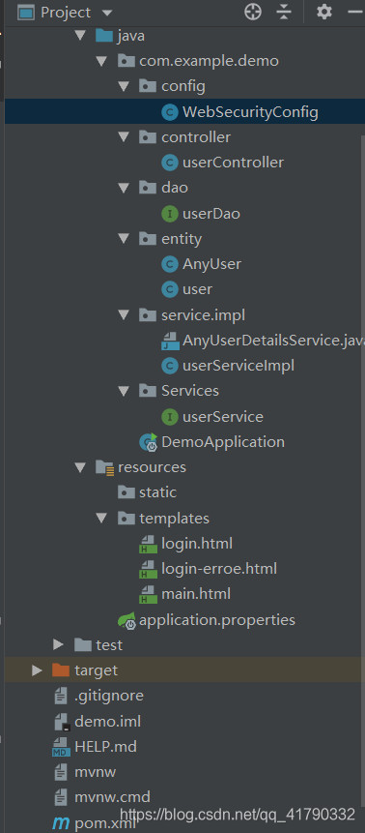
Task: Select the demo.iml file name
Action: pyautogui.click(x=108, y=722)
